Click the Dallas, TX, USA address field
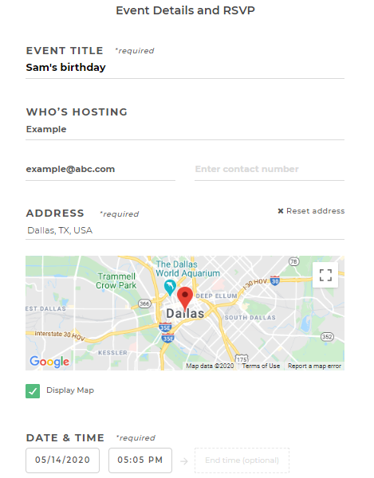This screenshot has width=374, height=478. (185, 230)
